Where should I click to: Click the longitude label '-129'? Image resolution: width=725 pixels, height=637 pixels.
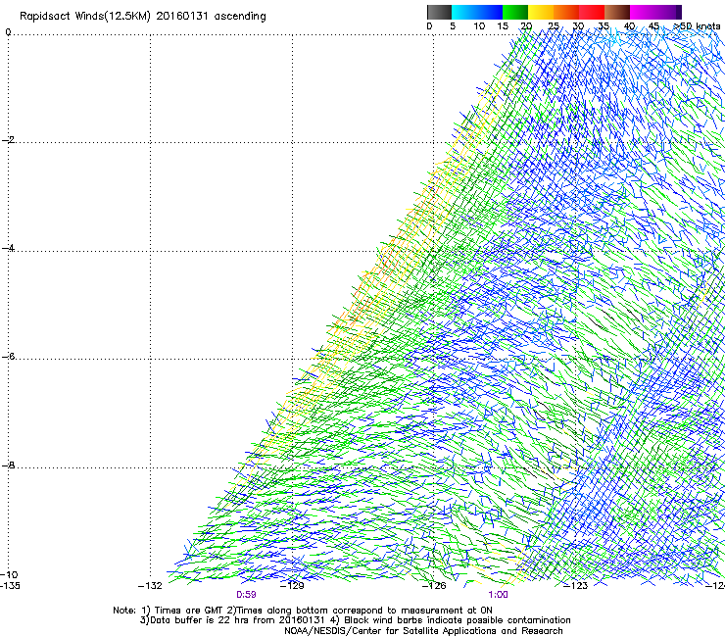(x=292, y=586)
